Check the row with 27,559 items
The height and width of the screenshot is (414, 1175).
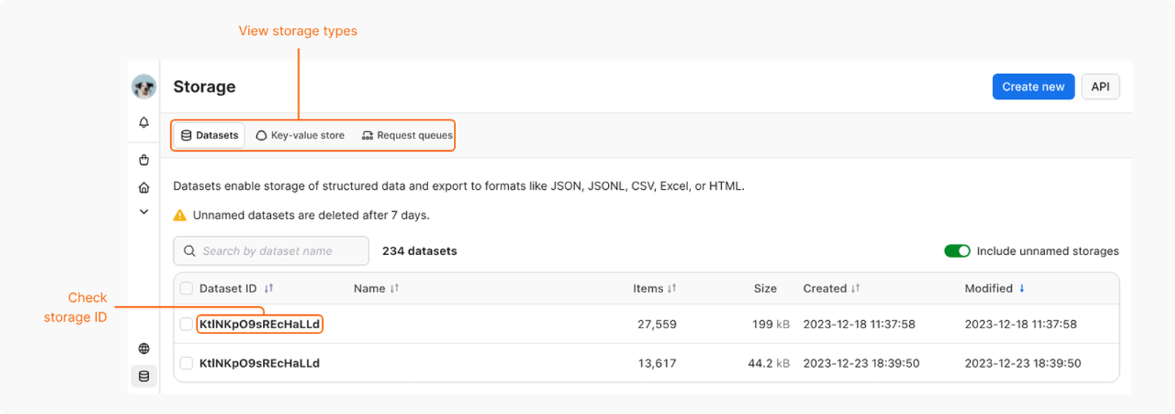187,324
